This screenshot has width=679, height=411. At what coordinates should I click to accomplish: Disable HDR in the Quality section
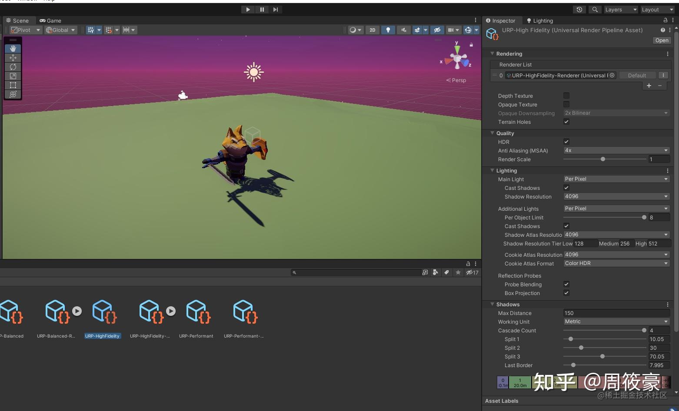pyautogui.click(x=566, y=142)
